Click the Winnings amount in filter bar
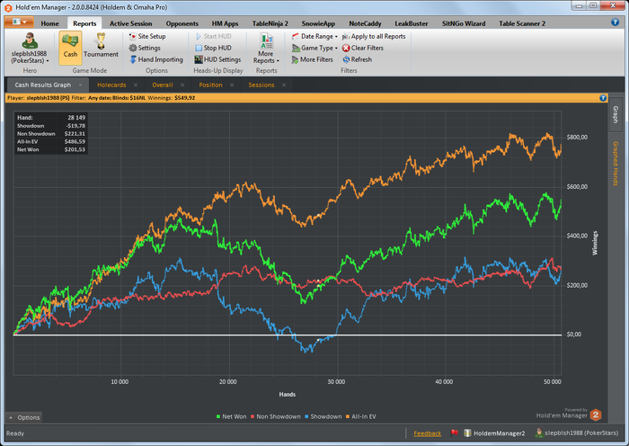 click(184, 98)
